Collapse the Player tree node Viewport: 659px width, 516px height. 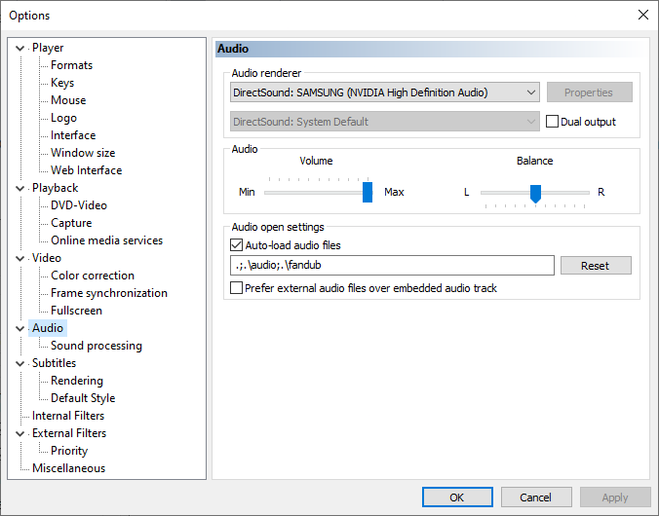point(19,49)
